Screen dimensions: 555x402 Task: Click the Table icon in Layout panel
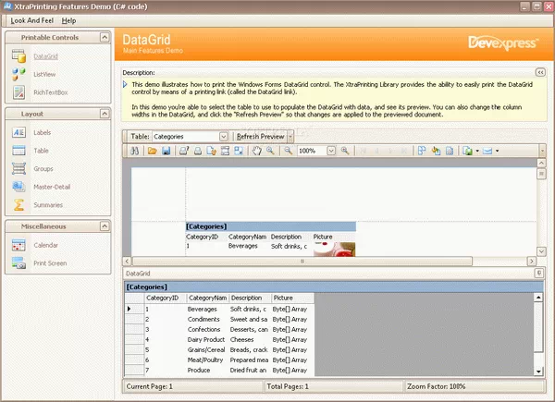coord(18,151)
